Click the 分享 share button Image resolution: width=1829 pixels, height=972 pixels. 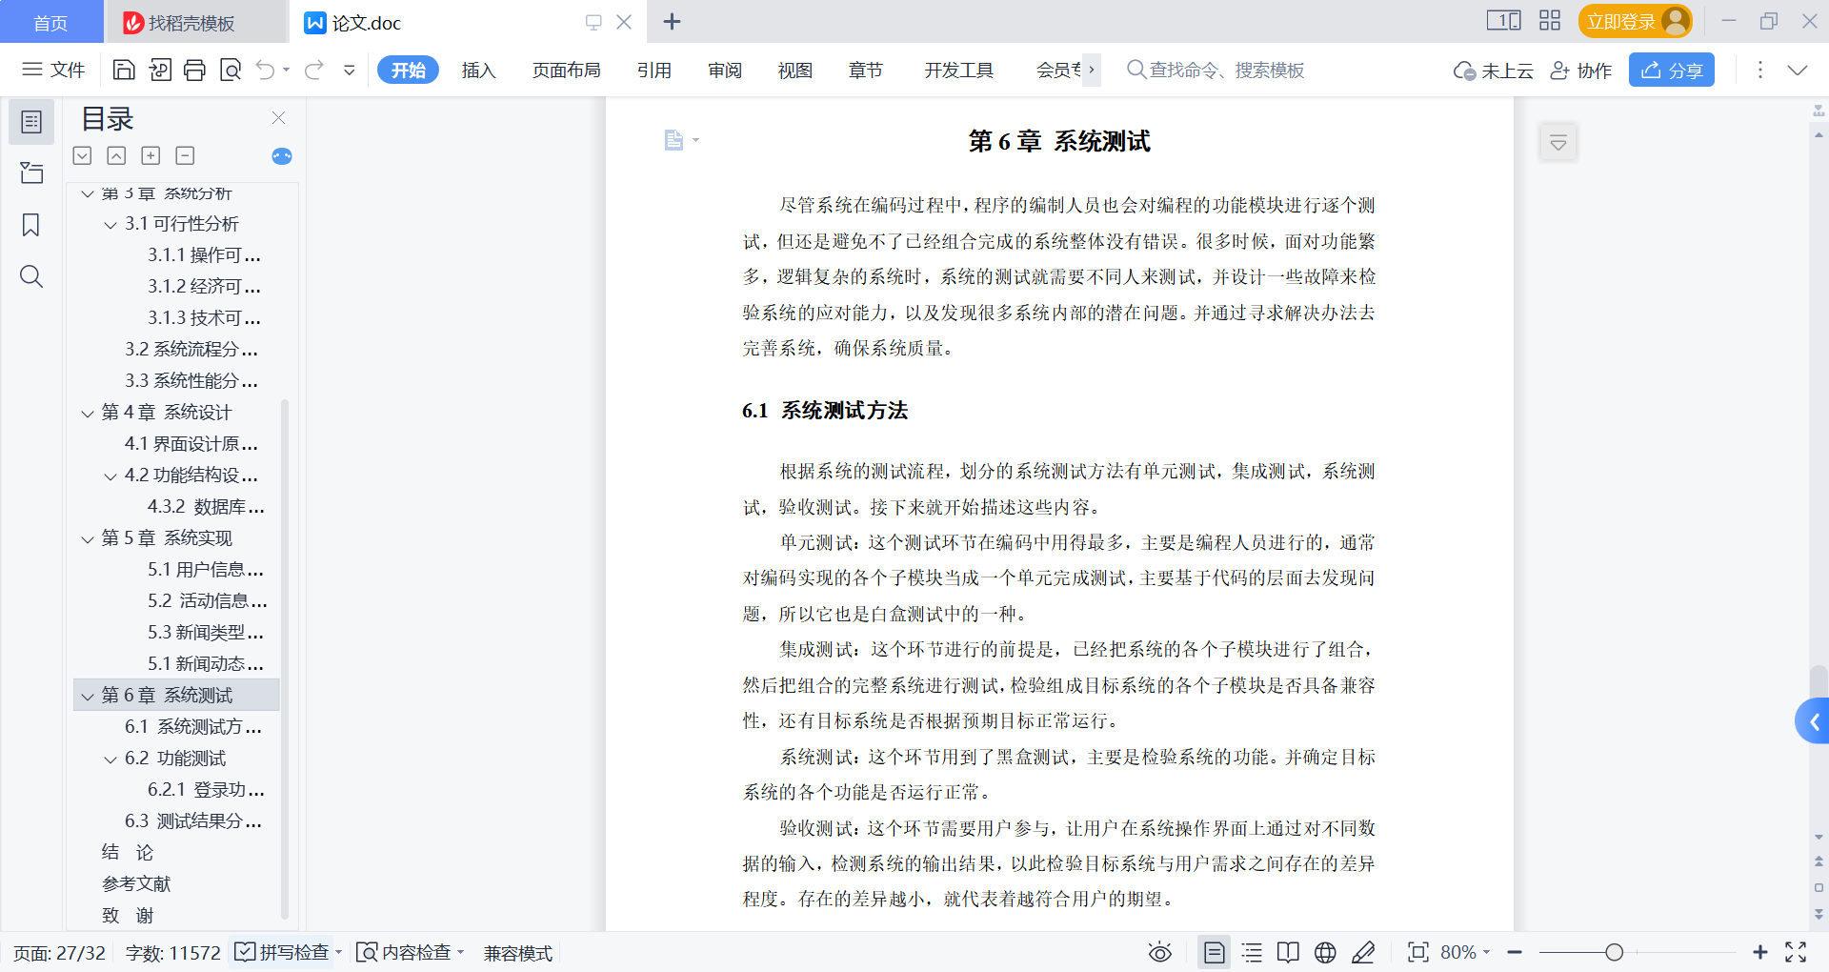[1672, 70]
